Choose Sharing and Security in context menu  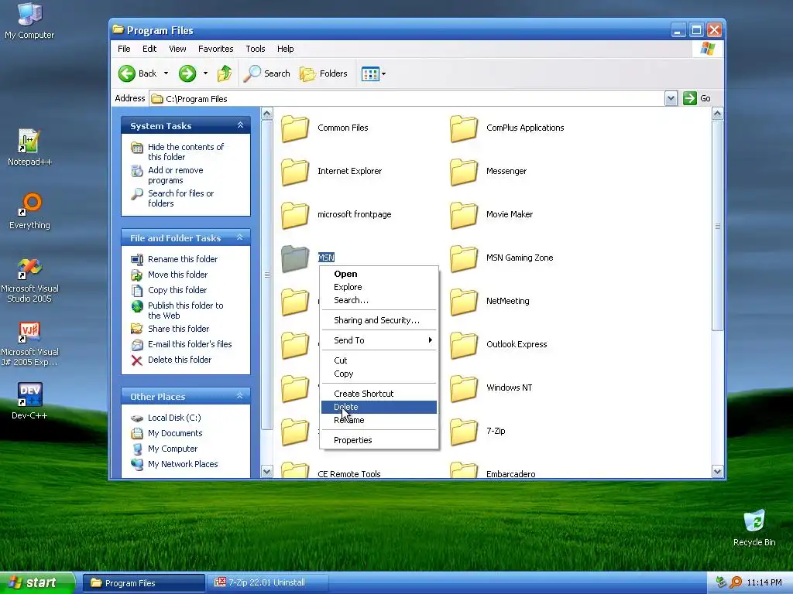pos(379,320)
